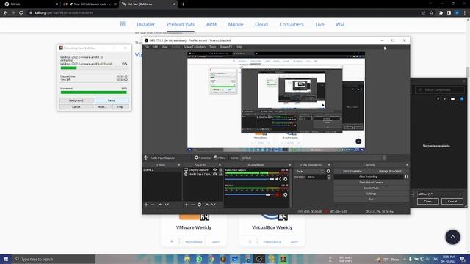
Task: Open OBS Studio taskbar icon
Action: coord(259,259)
